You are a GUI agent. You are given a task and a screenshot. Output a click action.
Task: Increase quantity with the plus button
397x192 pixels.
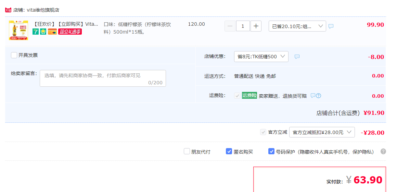coord(256,26)
